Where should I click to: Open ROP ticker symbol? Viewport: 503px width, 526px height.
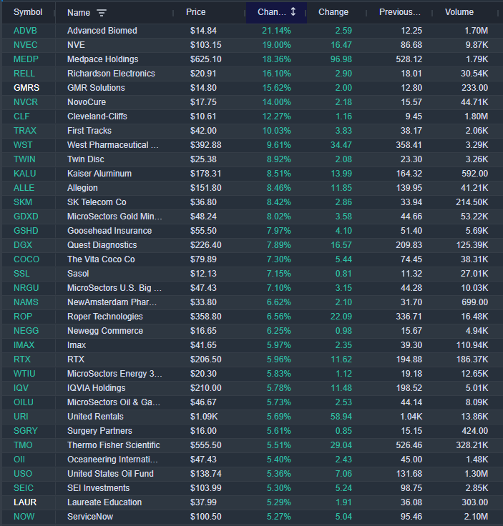[x=23, y=317]
